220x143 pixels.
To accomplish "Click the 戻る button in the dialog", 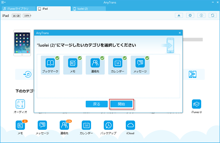I will coord(97,104).
